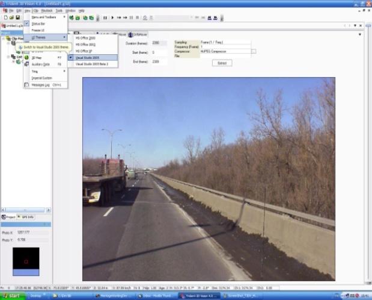Click the Photo X value field
Image resolution: width=372 pixels, height=300 pixels.
(x=32, y=232)
